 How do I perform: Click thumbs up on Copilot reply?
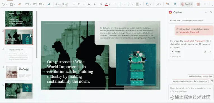coord(205,52)
